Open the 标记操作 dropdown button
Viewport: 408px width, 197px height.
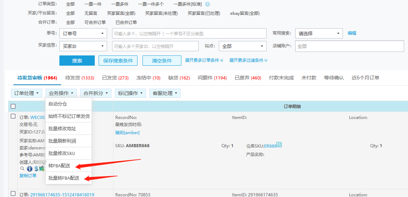(x=130, y=93)
